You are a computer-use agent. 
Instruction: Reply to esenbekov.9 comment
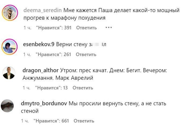tap(86, 55)
